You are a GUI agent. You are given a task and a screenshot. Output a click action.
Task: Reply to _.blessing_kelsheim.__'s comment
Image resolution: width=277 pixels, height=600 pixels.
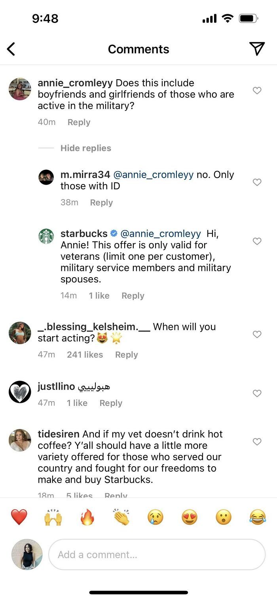pos(127,354)
